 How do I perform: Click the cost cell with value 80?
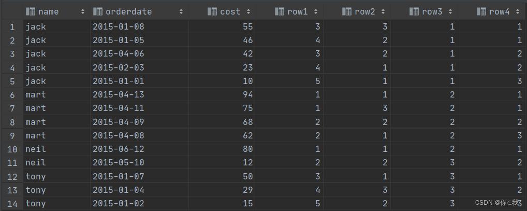(222, 149)
